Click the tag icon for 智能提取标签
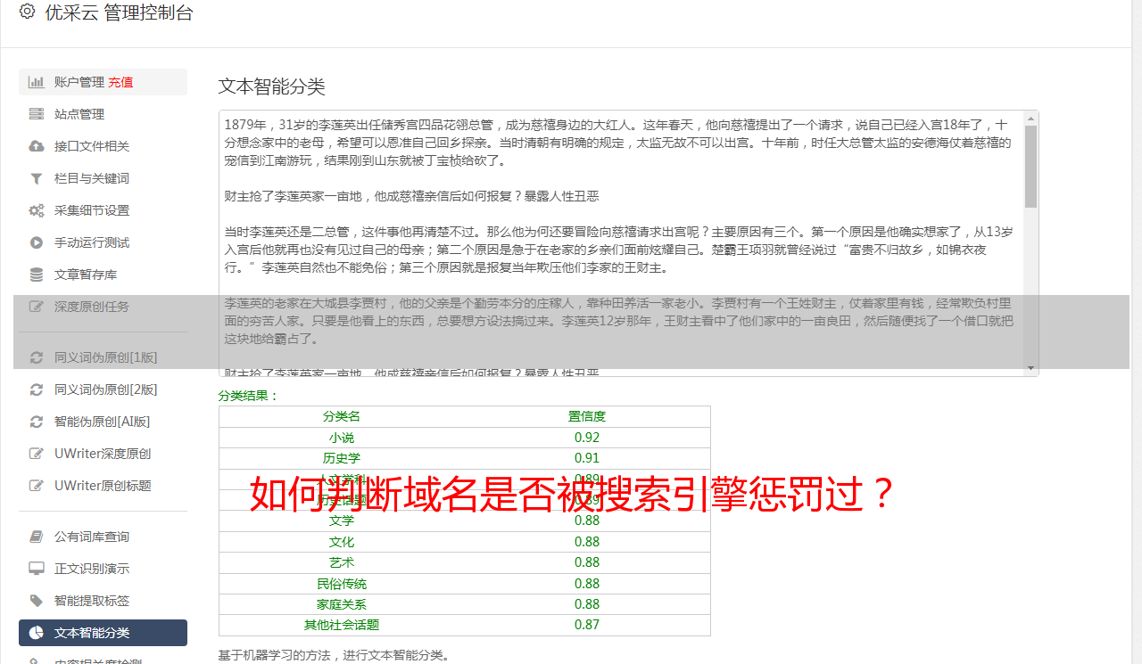 [37, 601]
